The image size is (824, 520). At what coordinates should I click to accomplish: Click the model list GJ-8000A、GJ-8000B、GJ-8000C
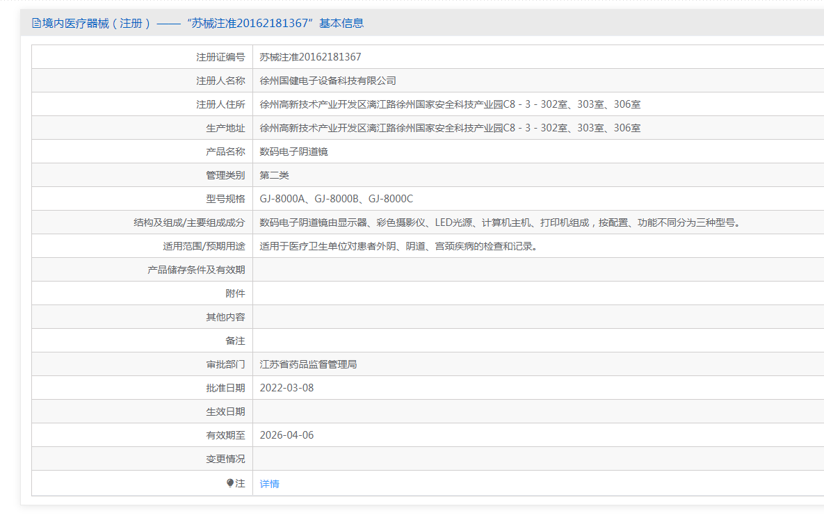pos(336,199)
